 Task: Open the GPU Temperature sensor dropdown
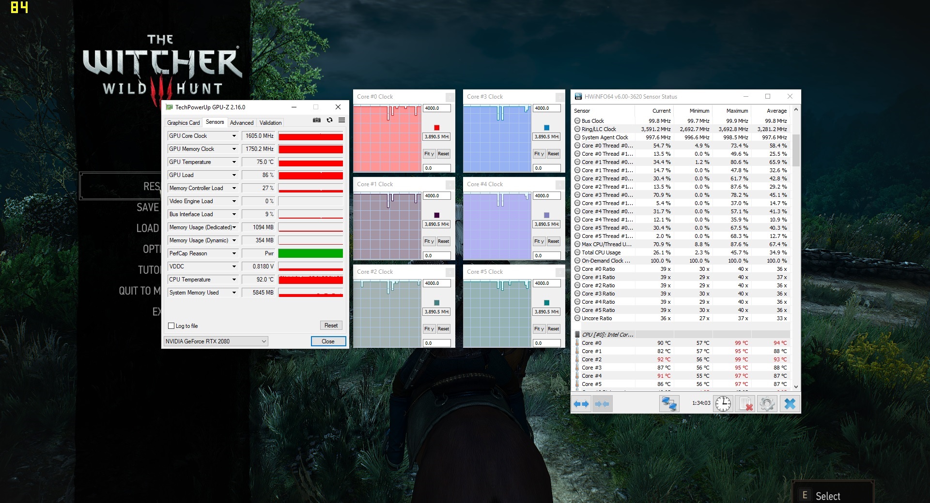point(234,162)
